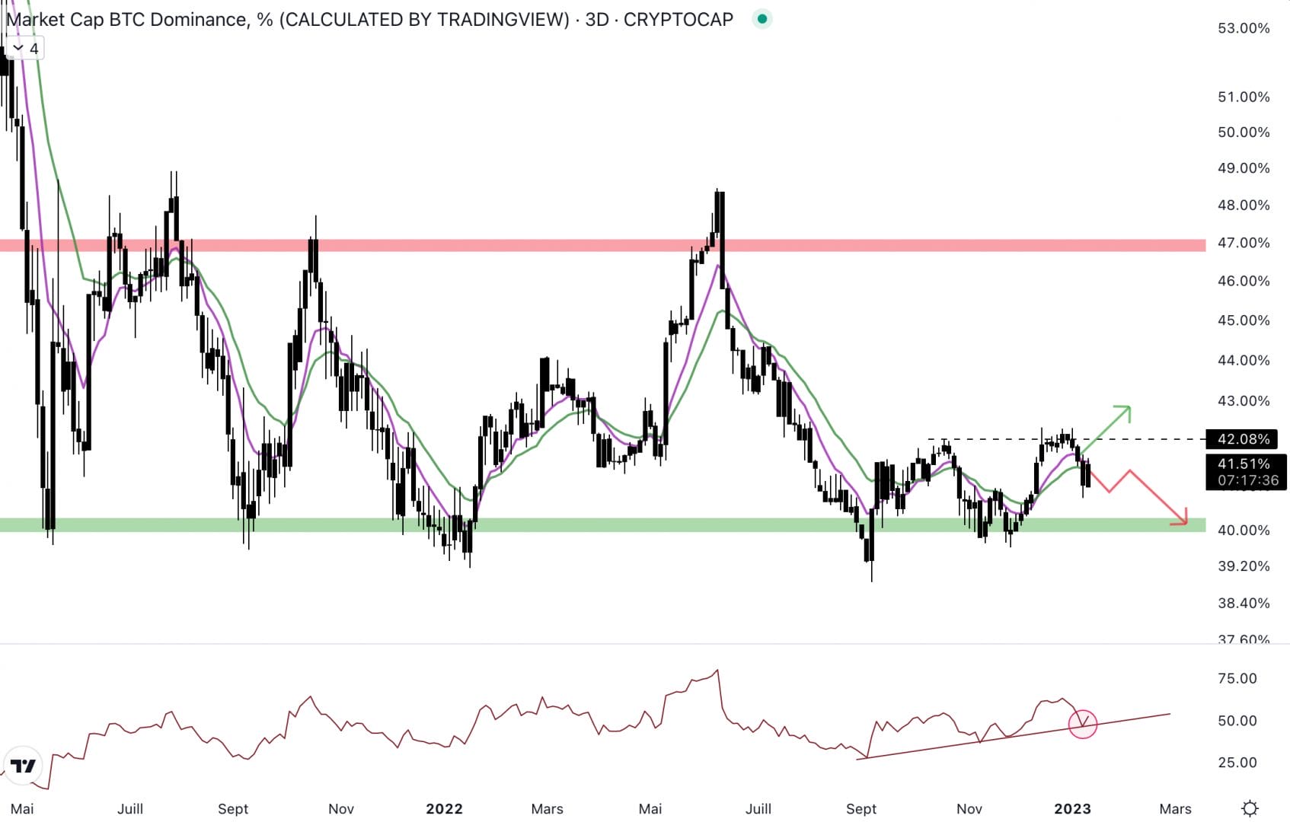1290x822 pixels.
Task: Click the 50.00 level on RSI scale
Action: tap(1237, 721)
